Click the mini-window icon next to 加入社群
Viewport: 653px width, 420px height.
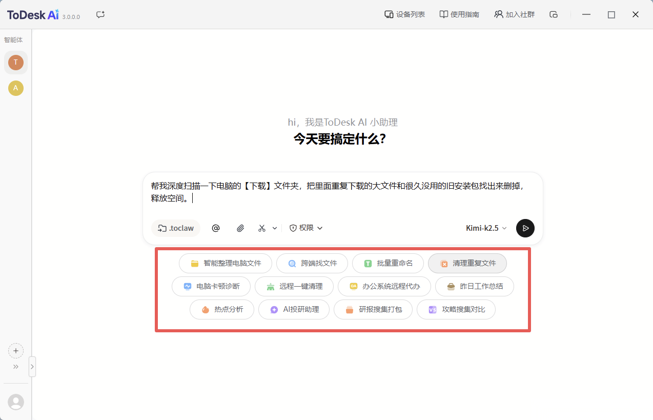(554, 14)
